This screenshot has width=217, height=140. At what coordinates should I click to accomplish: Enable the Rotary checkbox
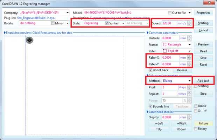[x=196, y=129]
